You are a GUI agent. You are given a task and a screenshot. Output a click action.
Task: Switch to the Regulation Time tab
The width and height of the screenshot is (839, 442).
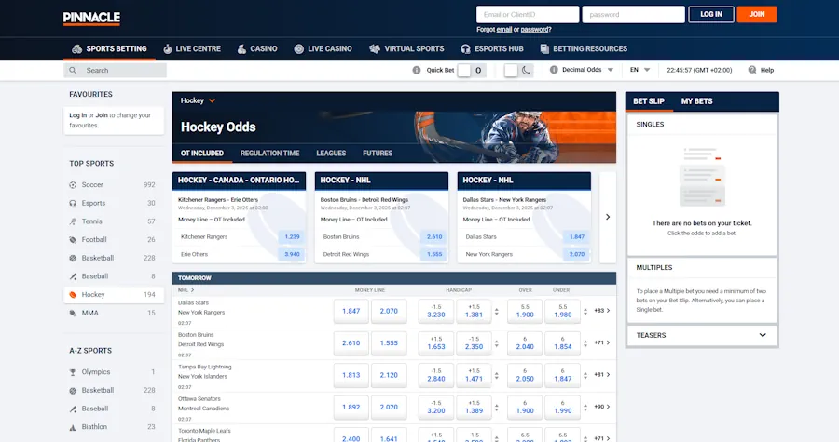pos(269,154)
